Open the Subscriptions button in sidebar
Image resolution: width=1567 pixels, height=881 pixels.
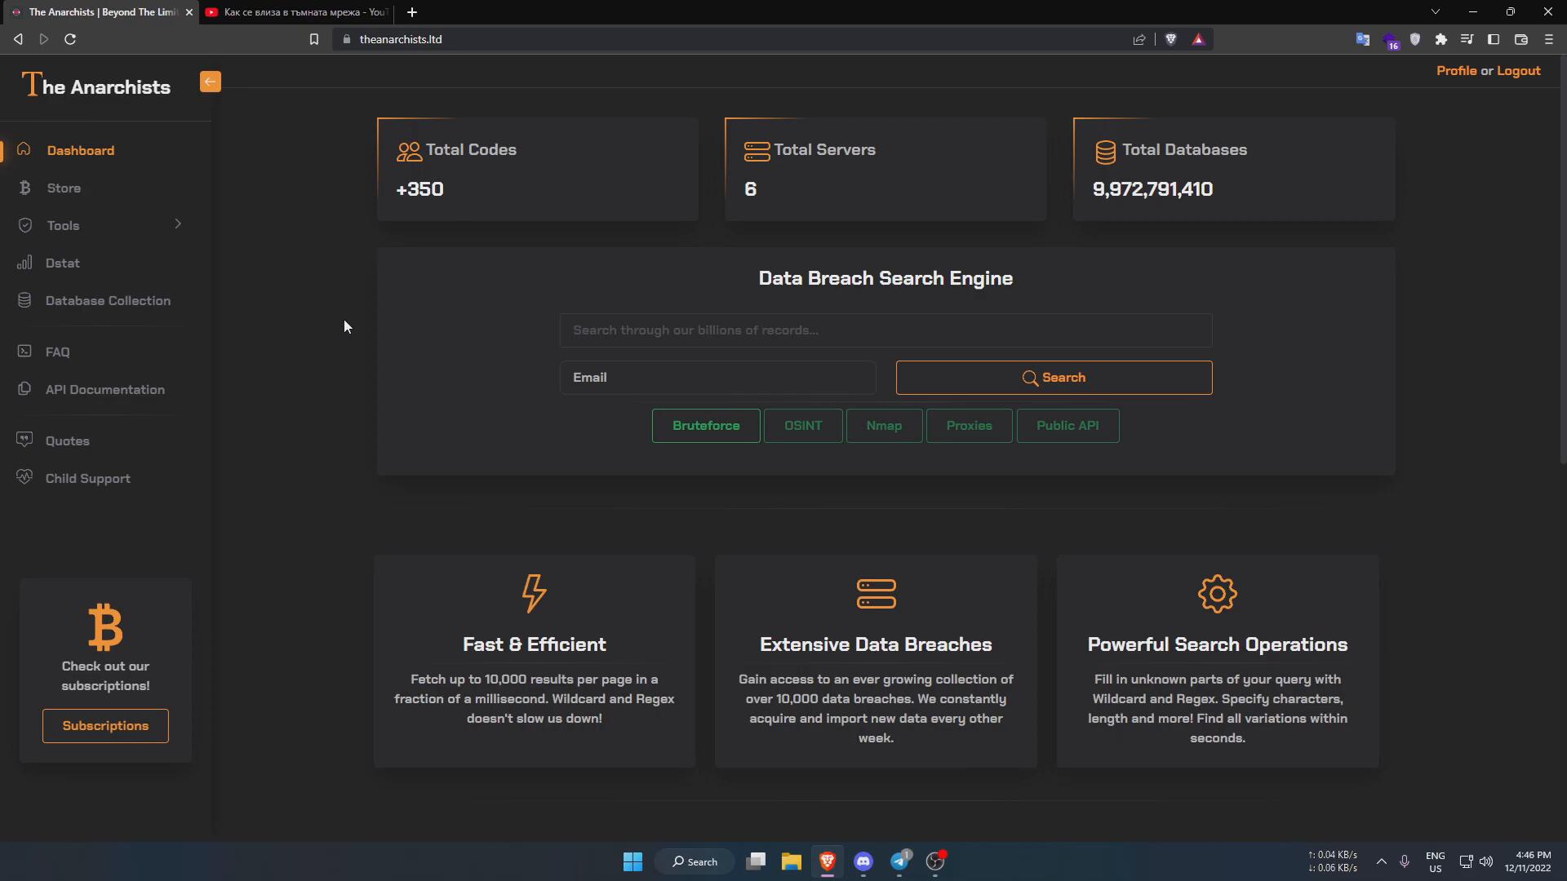tap(105, 726)
